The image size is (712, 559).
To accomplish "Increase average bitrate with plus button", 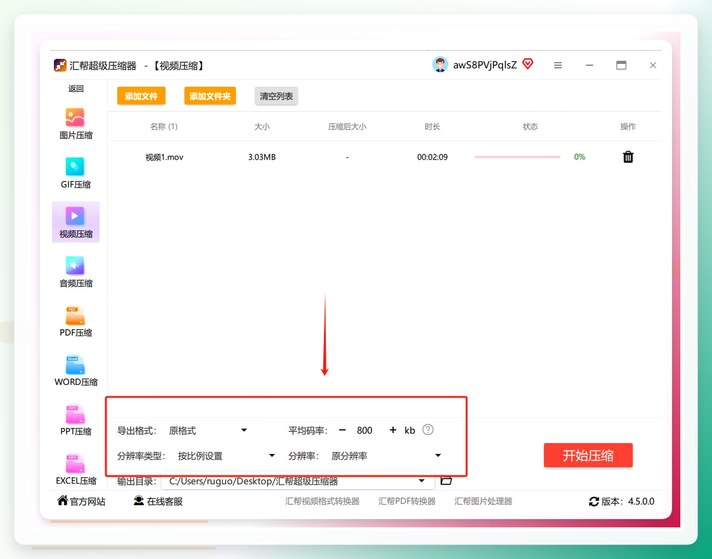I will click(393, 430).
